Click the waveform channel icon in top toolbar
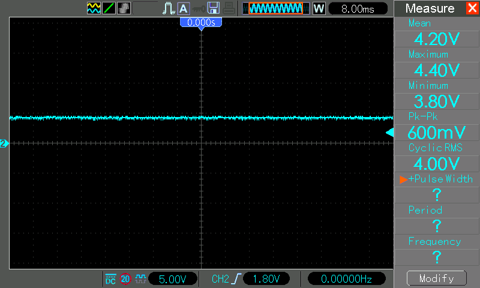Viewport: 480px width, 288px height. (x=94, y=8)
